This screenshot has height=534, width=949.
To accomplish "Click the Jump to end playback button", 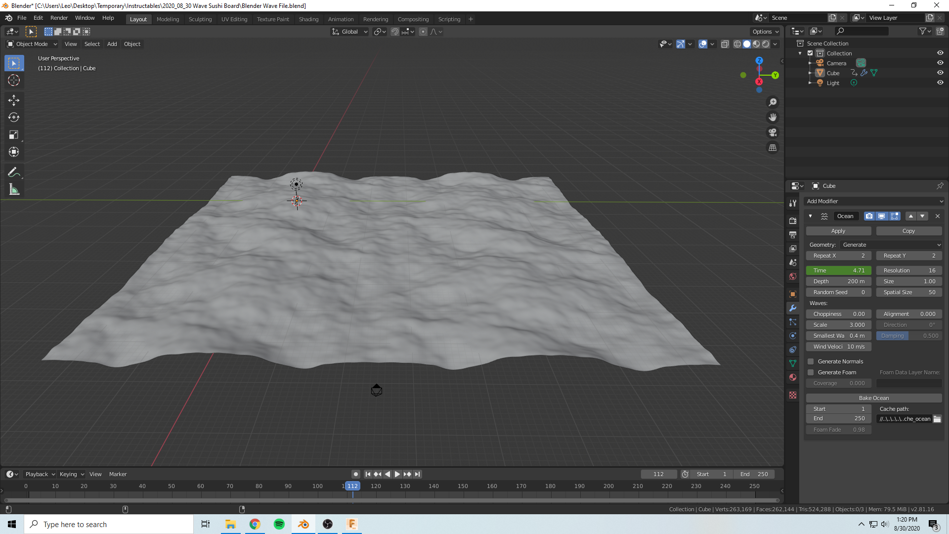I will pos(418,474).
